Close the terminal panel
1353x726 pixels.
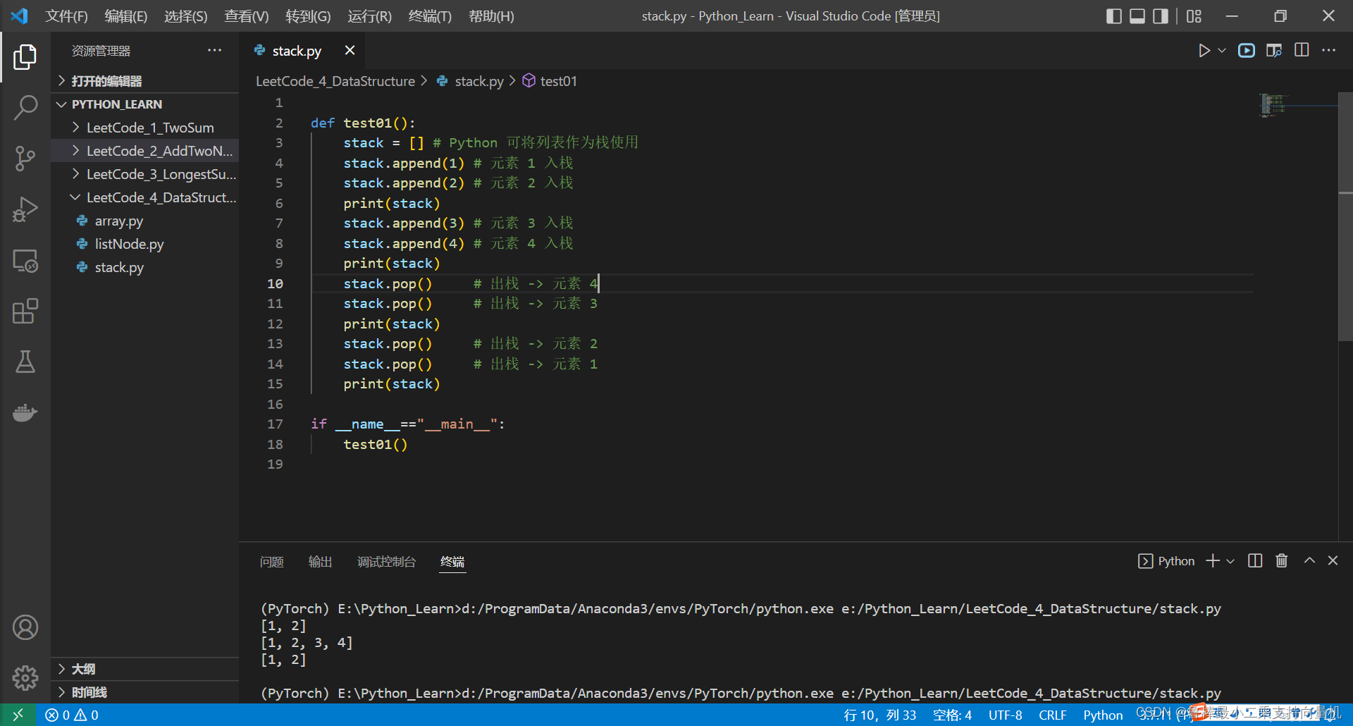click(x=1333, y=561)
